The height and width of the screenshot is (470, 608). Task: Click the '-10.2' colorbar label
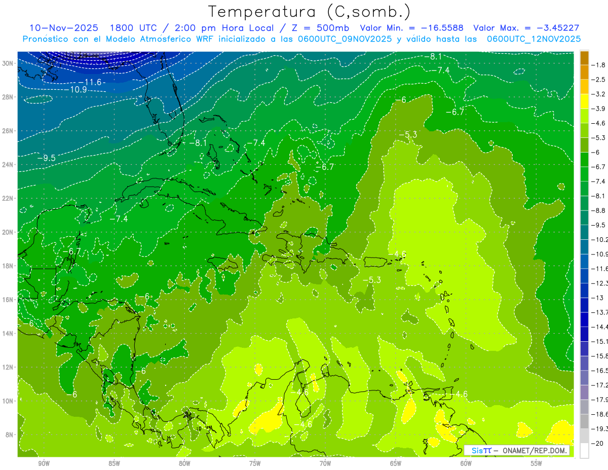tap(600, 240)
